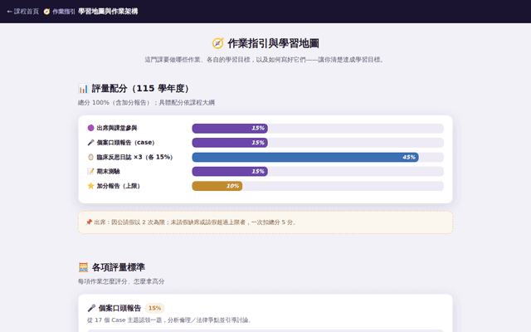Click the 15% bar for 期末測驗
This screenshot has width=531, height=332.
pos(230,172)
